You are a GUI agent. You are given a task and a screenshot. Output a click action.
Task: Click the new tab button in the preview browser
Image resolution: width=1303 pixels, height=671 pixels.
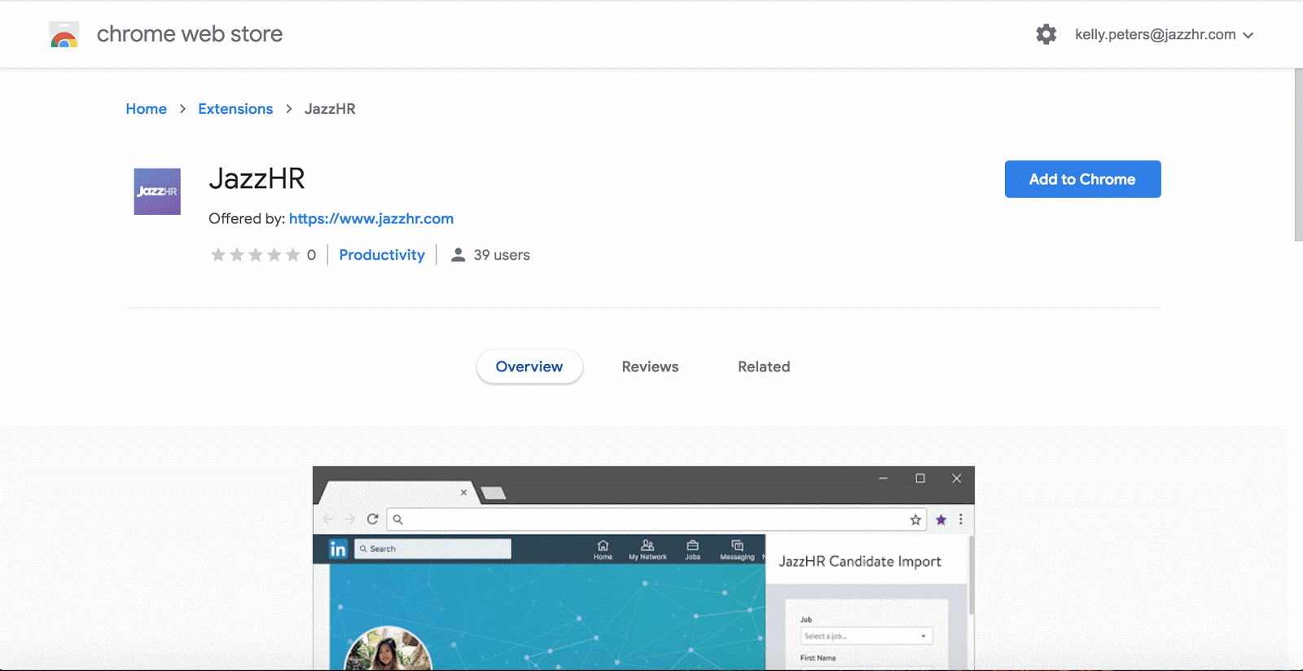coord(494,493)
